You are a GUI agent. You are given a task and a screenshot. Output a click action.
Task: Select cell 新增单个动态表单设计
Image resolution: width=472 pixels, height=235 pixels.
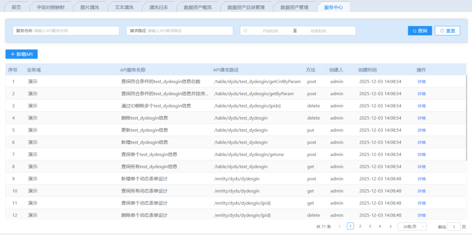pyautogui.click(x=144, y=179)
